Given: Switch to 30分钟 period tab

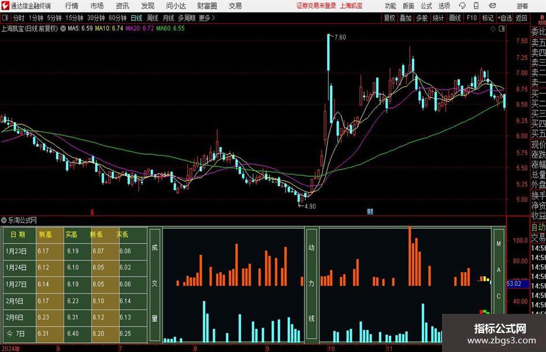Looking at the screenshot, I should (x=96, y=18).
